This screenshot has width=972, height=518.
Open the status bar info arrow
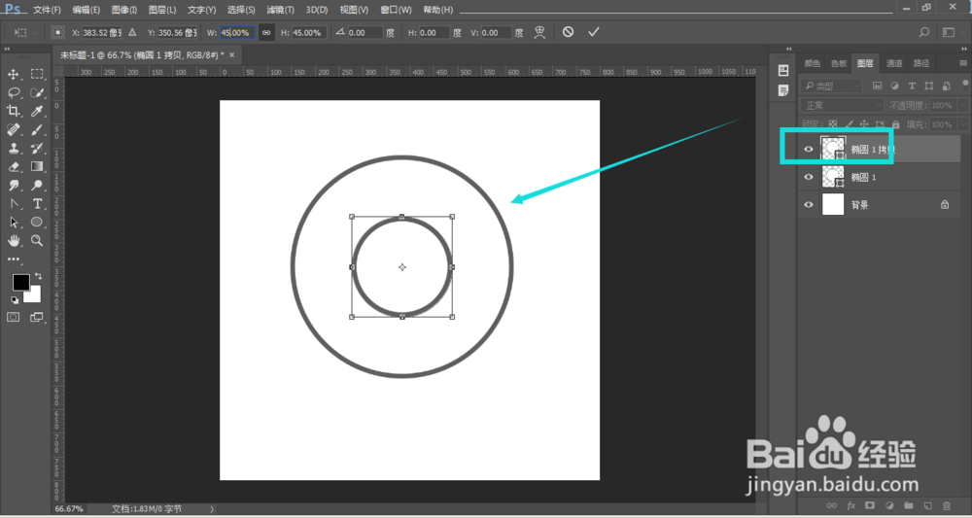(x=211, y=508)
